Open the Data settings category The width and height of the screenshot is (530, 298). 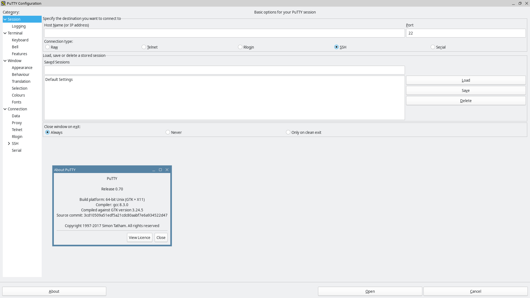pos(16,116)
